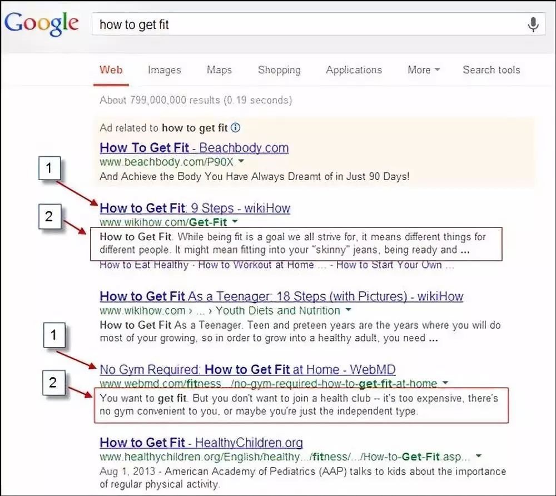Viewport: 556px width, 496px height.
Task: Expand dropdown arrow next to beachbody.com/P90X
Action: click(x=241, y=161)
